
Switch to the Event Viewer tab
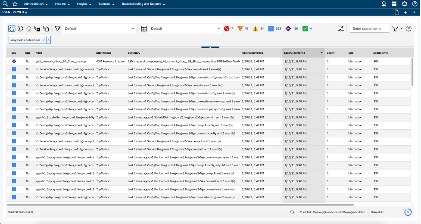[13, 12]
